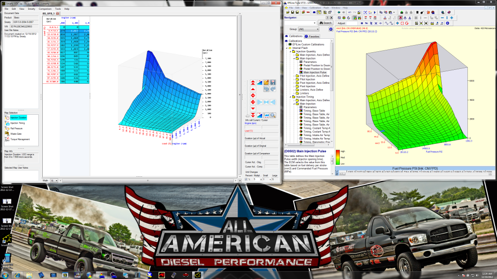Click the undo arrow icon in Smarty panel

click(x=266, y=89)
